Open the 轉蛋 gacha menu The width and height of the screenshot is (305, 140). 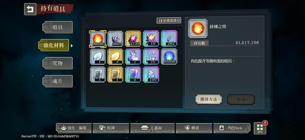[x=194, y=128]
